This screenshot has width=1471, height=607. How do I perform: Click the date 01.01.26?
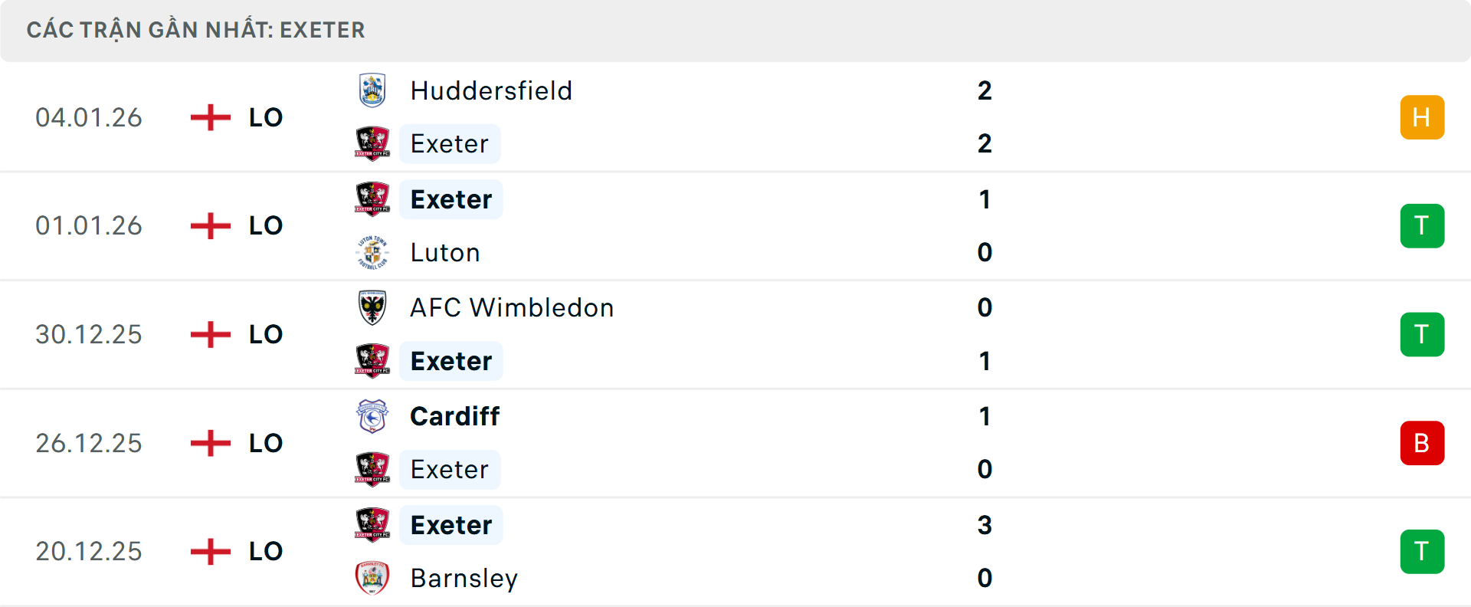89,225
